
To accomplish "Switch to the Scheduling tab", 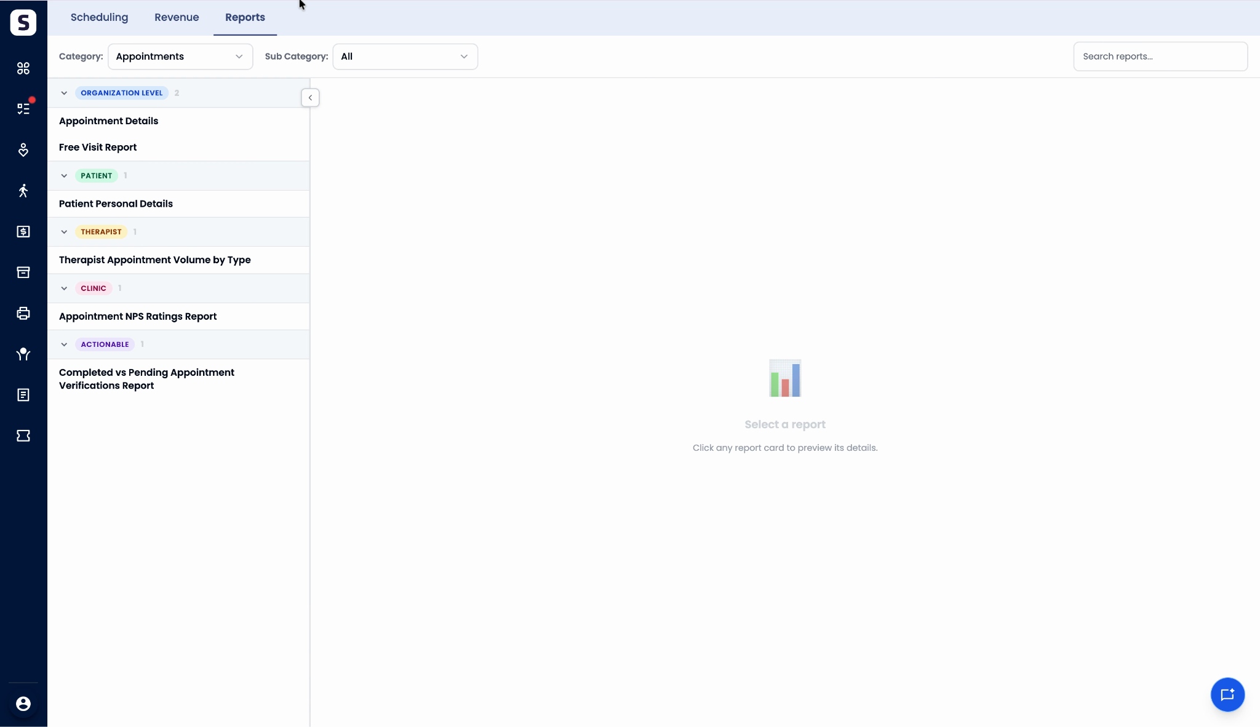I will point(99,17).
